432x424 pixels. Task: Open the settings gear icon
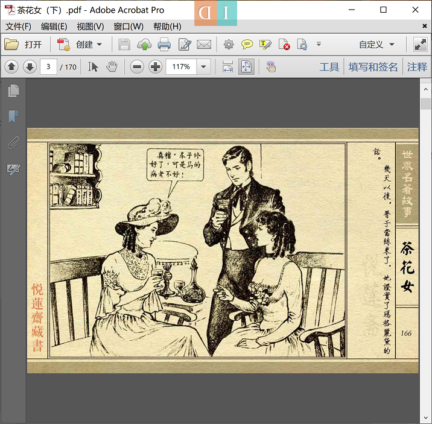(x=229, y=44)
